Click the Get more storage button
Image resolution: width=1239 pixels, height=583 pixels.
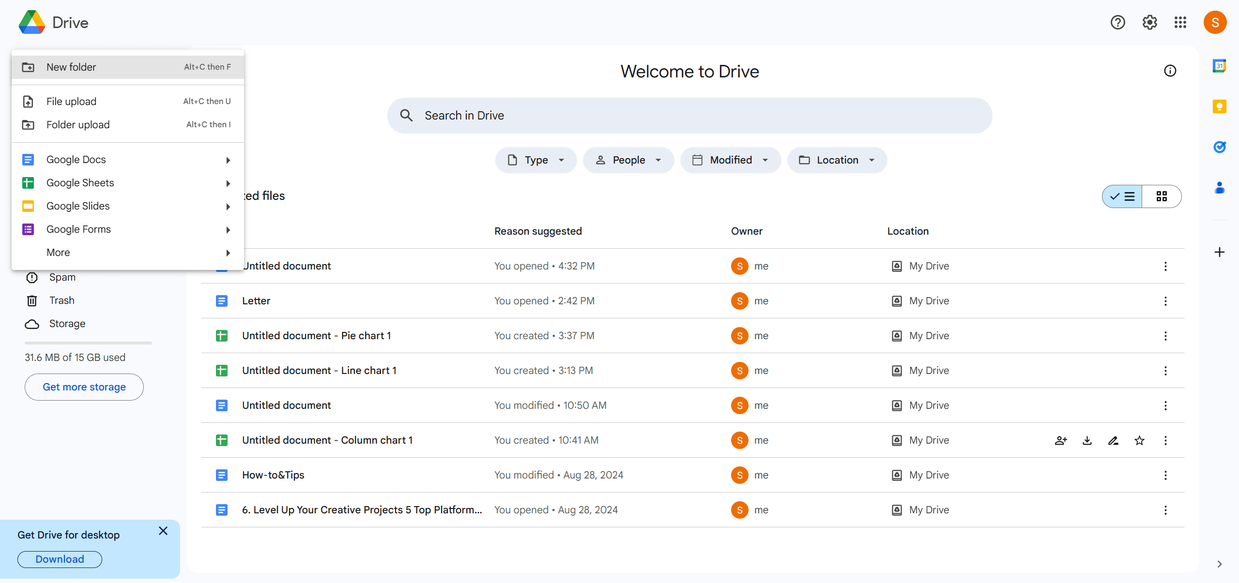(84, 387)
